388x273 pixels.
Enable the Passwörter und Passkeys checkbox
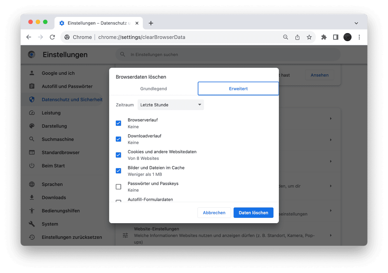(x=118, y=187)
